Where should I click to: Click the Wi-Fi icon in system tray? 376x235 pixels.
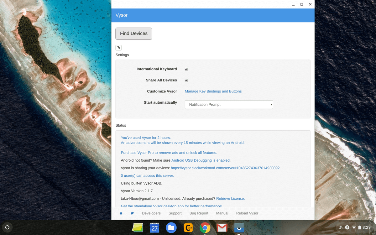click(354, 227)
